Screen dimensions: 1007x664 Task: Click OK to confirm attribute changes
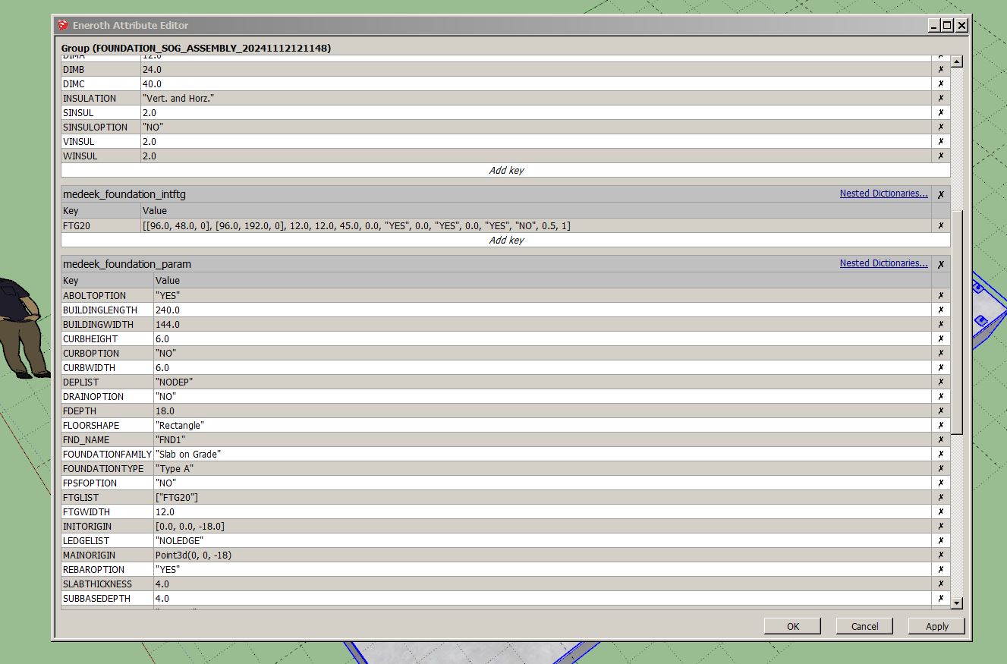(792, 626)
